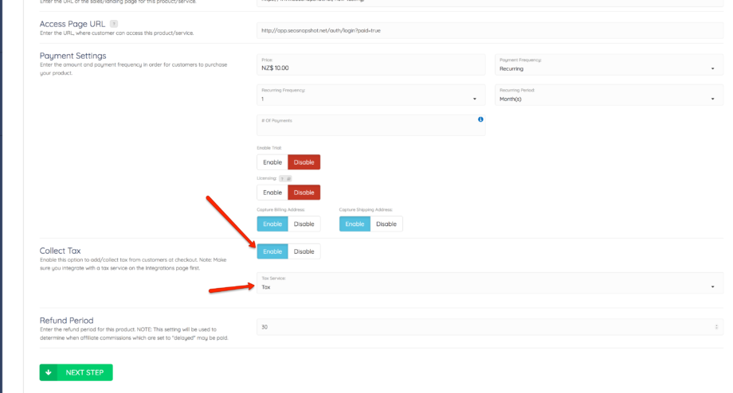733x393 pixels.
Task: Turn off Capture Billing Address
Action: coord(304,224)
